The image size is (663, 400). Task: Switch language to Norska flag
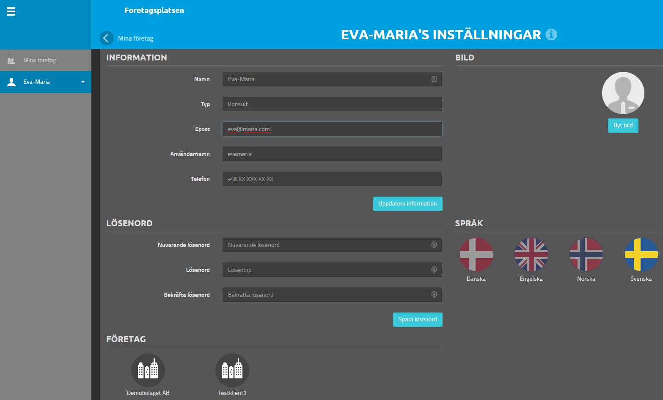(586, 255)
